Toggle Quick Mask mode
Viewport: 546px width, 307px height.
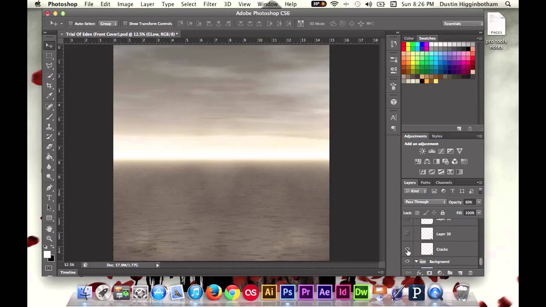coord(49,268)
